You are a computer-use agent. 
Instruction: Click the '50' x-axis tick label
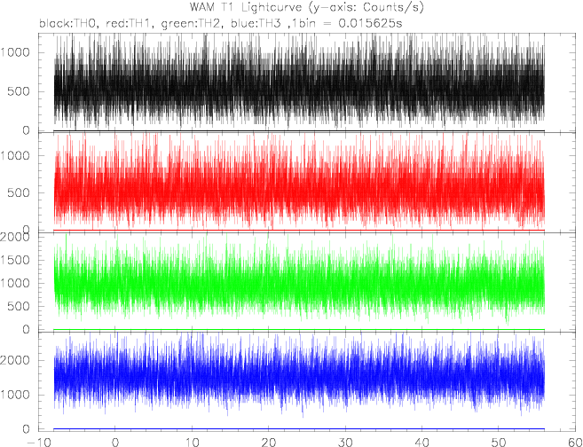(x=498, y=442)
